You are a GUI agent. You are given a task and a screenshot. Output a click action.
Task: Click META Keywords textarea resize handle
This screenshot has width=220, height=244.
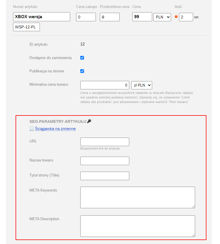(193, 206)
